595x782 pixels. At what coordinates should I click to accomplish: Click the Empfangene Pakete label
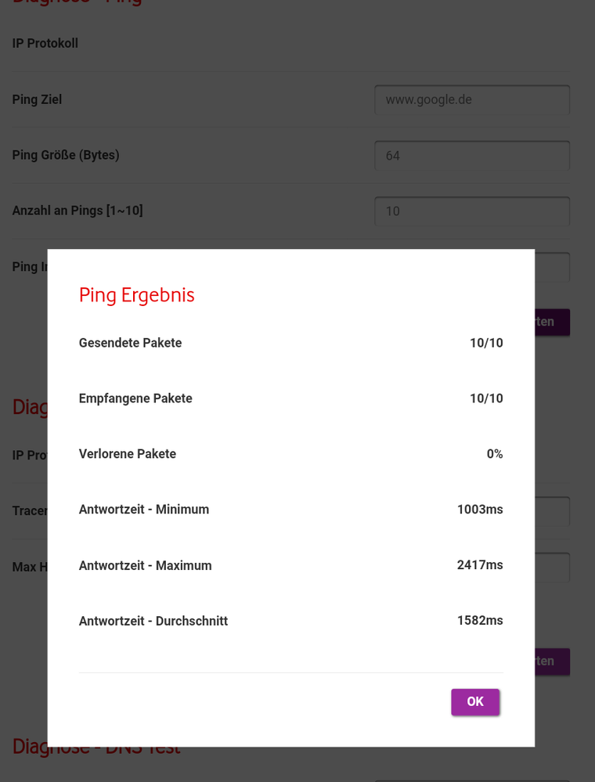point(135,398)
